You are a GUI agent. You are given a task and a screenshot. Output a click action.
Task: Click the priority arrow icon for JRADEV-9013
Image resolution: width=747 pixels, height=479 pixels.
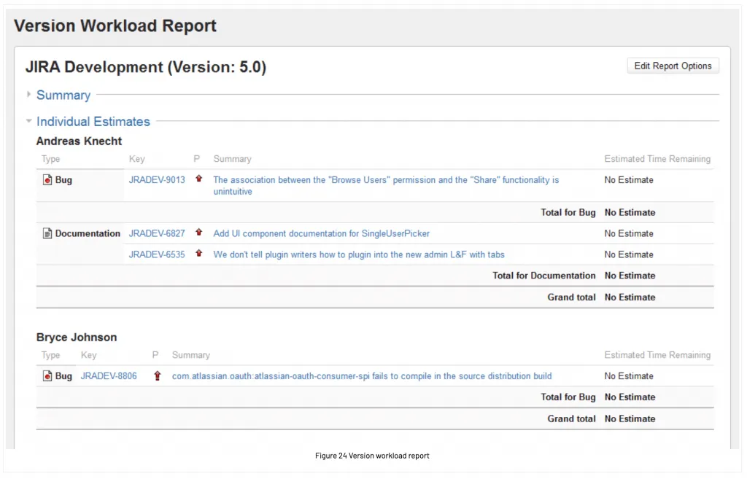[198, 179]
